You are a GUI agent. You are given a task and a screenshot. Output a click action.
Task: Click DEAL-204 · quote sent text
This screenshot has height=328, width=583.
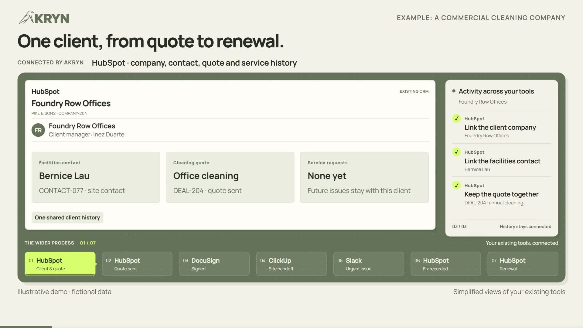click(207, 191)
